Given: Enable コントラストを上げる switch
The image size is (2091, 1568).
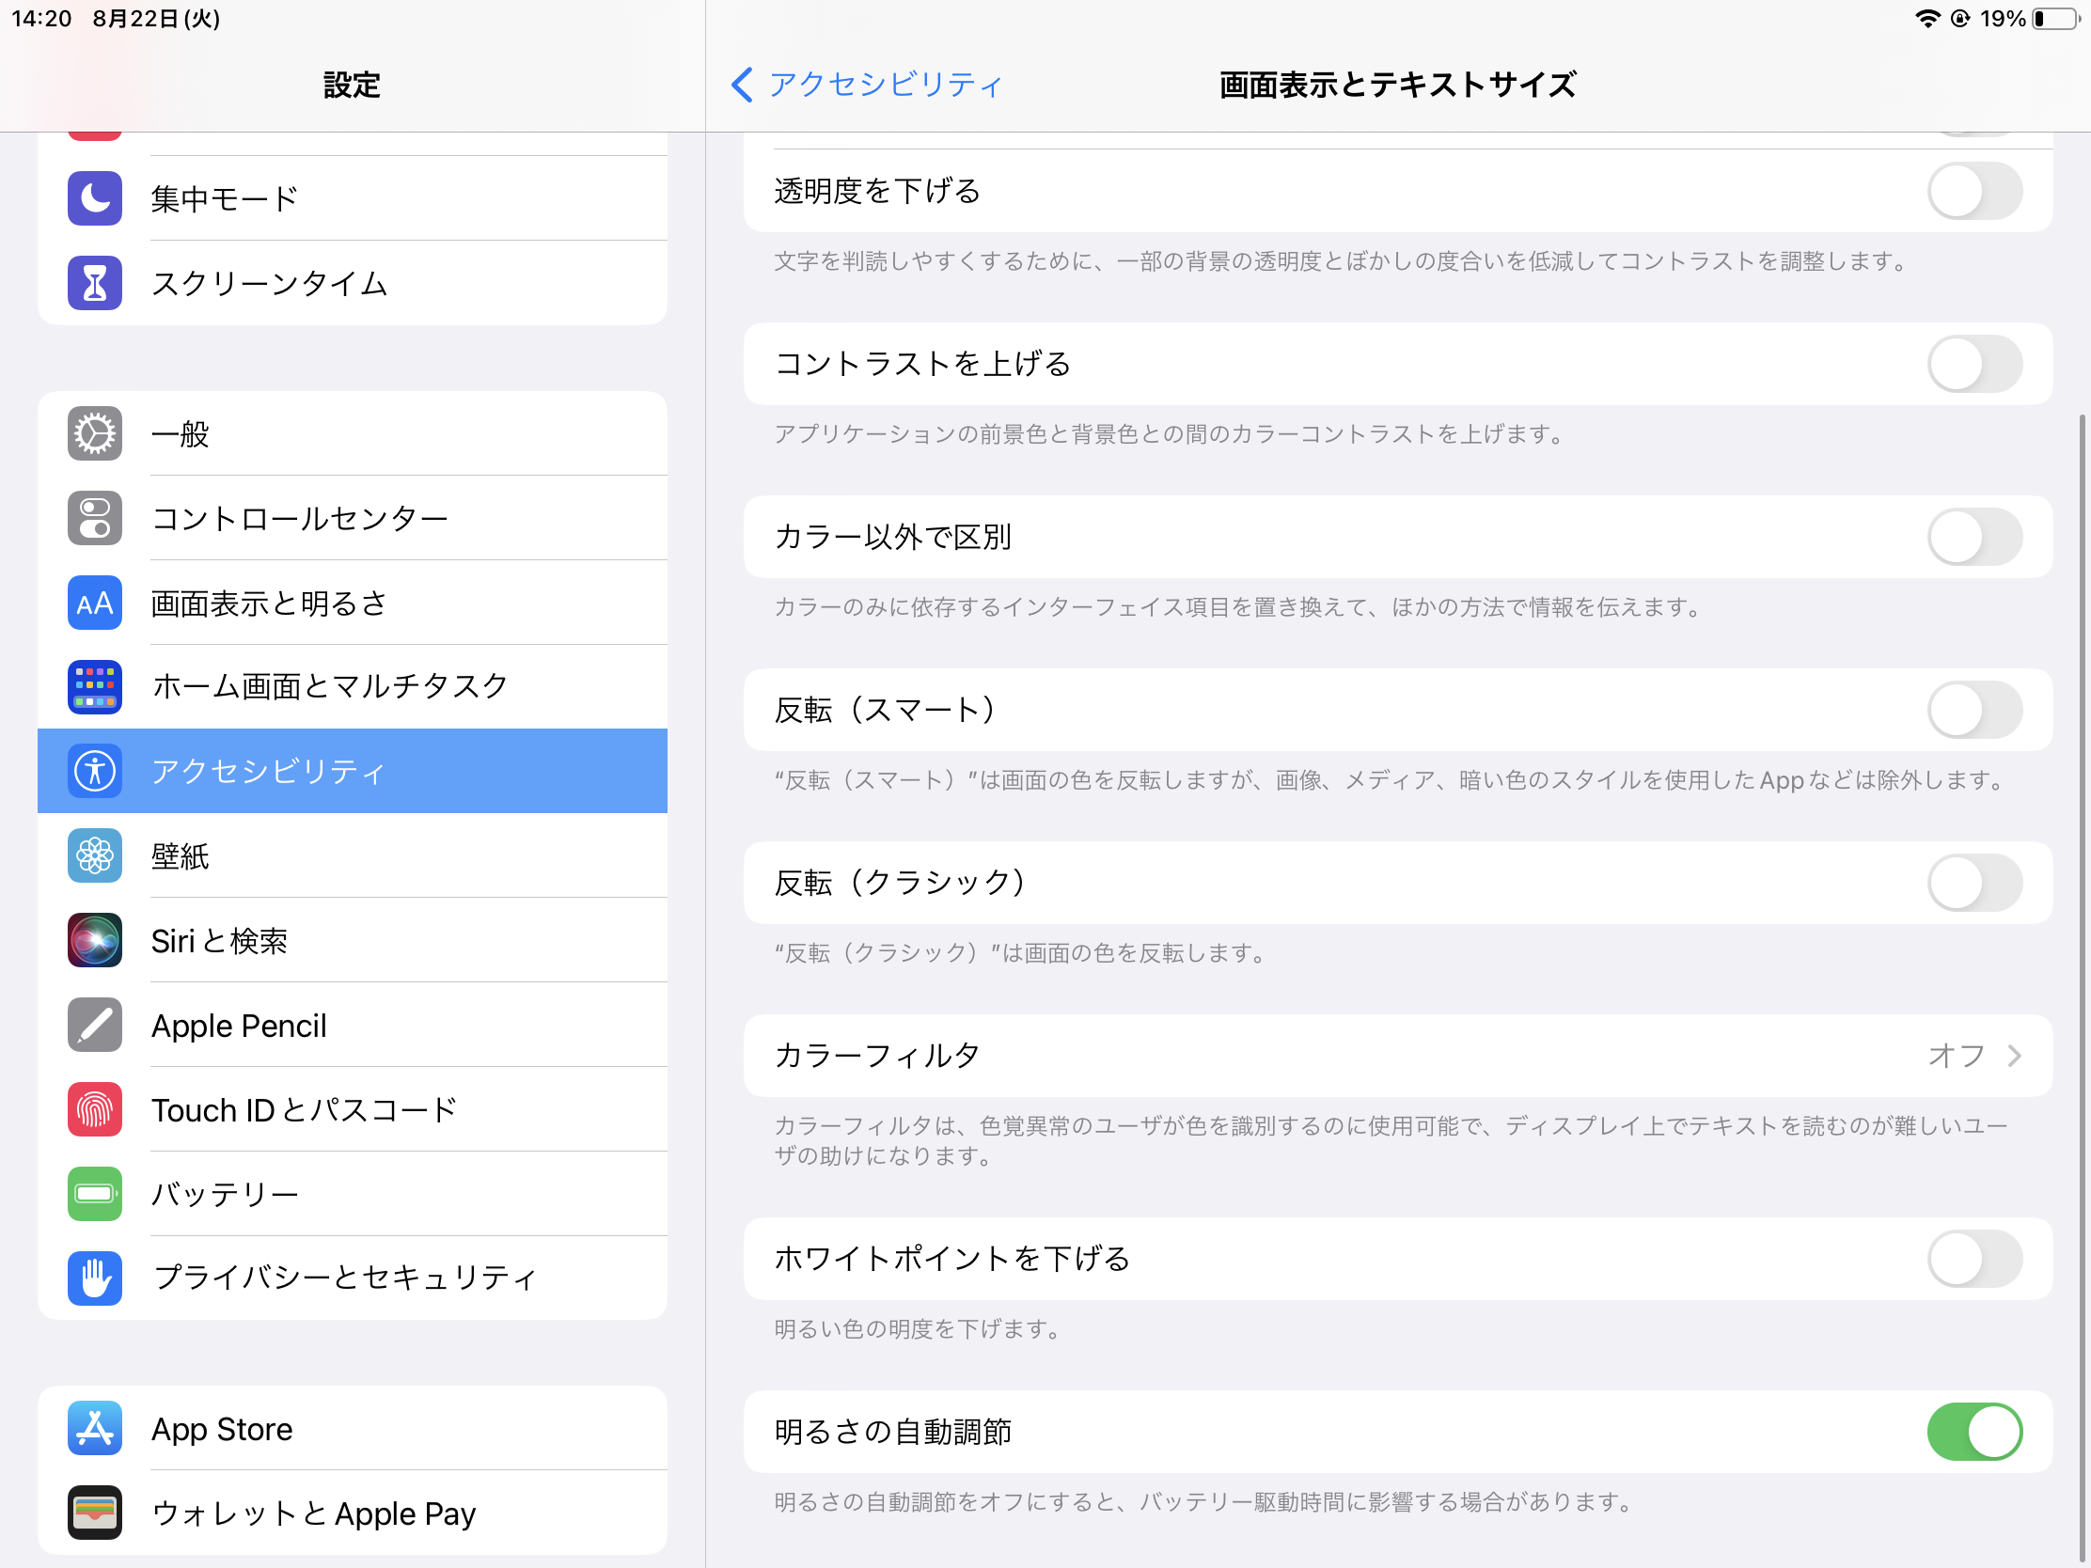Looking at the screenshot, I should coord(1973,364).
